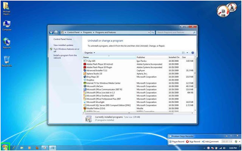Open network status icon in tray
242x151 pixels.
(220, 148)
